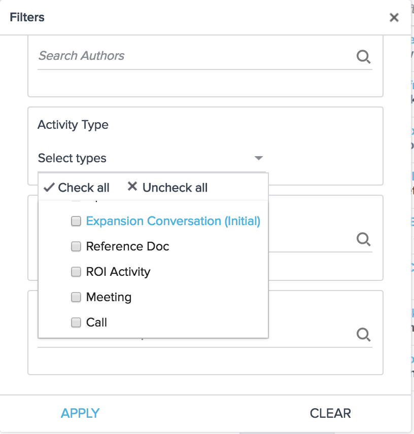The image size is (414, 434).
Task: Click the Search Authors magnifier icon
Action: point(363,56)
